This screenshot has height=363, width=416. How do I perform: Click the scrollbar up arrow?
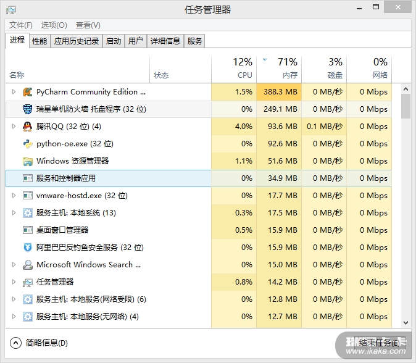[406, 89]
